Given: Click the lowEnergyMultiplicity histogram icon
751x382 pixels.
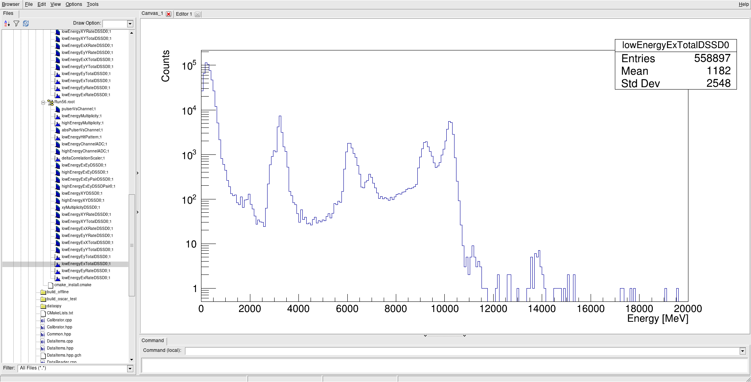Looking at the screenshot, I should point(57,116).
